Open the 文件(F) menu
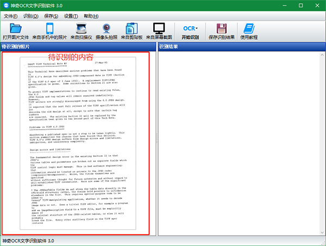 point(11,16)
